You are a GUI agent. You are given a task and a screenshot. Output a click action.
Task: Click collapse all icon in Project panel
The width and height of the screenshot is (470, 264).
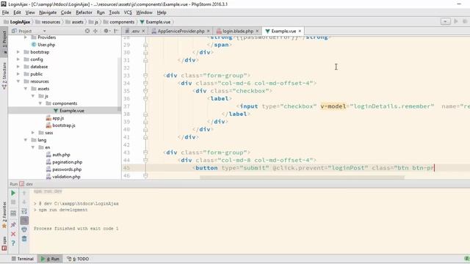95,31
